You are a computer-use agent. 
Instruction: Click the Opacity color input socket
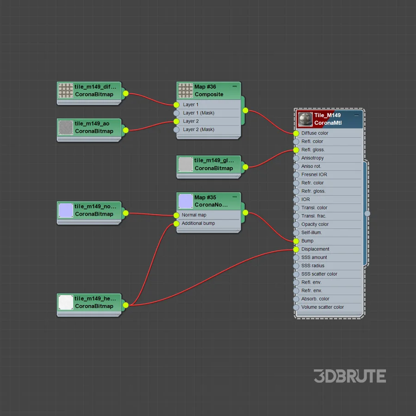tap(296, 225)
